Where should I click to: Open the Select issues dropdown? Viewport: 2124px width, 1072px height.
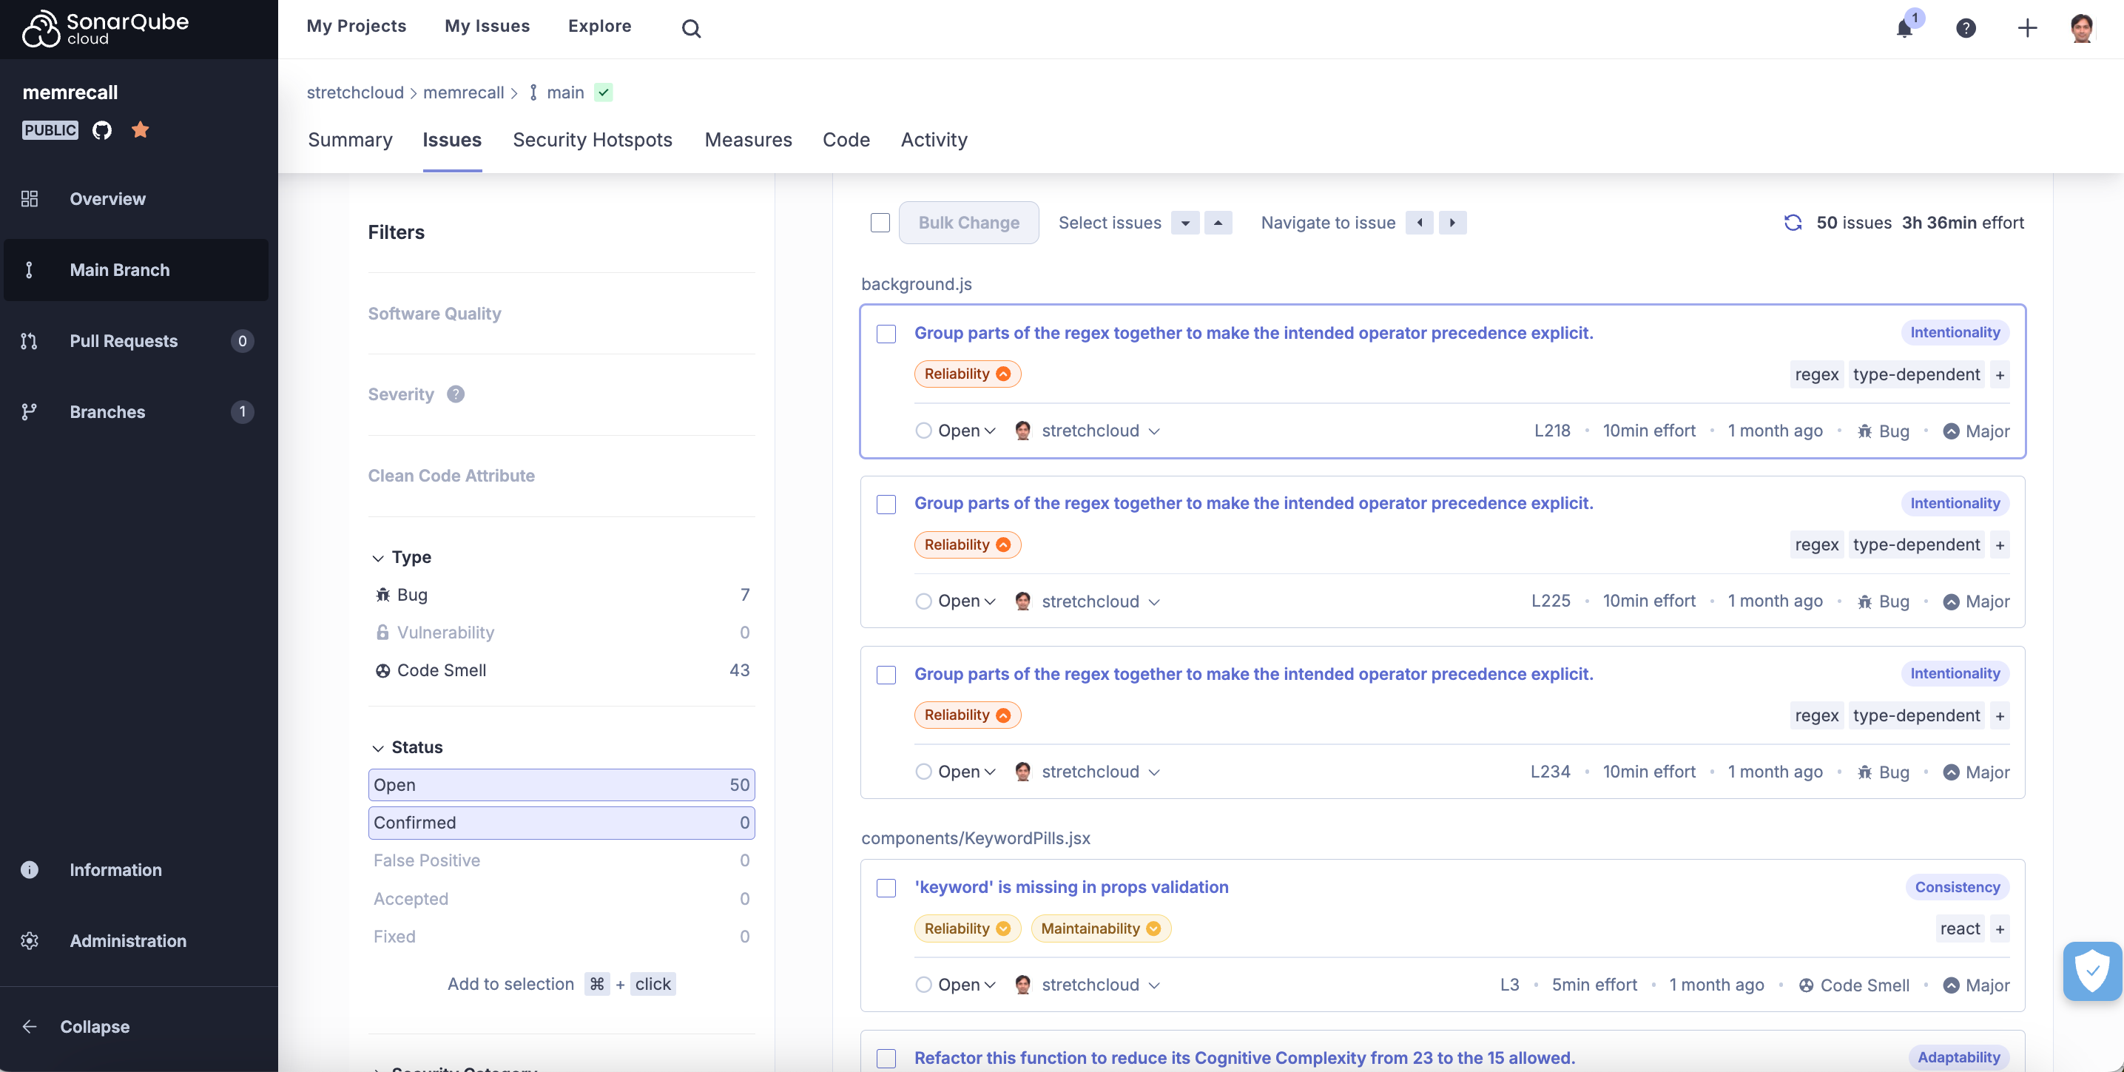pyautogui.click(x=1185, y=223)
